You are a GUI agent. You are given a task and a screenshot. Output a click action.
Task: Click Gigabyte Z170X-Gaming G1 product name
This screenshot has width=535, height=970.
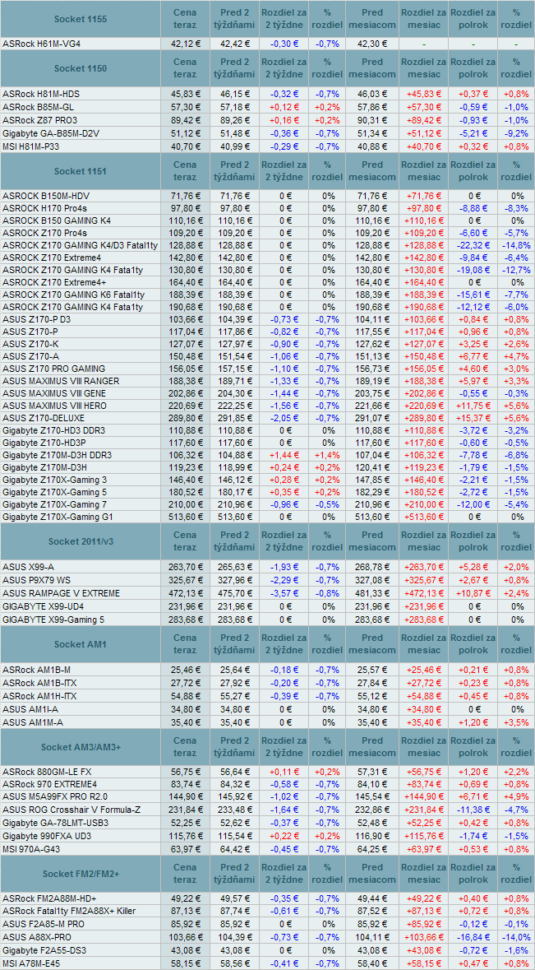pyautogui.click(x=58, y=517)
